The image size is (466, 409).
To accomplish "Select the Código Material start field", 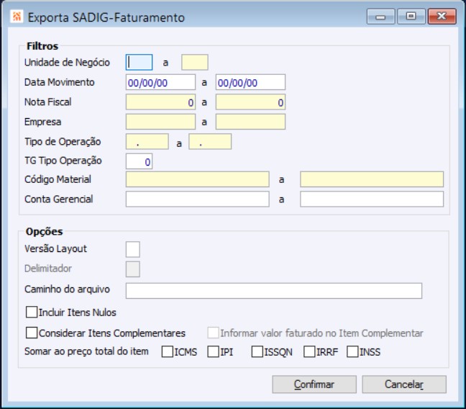I will (197, 179).
